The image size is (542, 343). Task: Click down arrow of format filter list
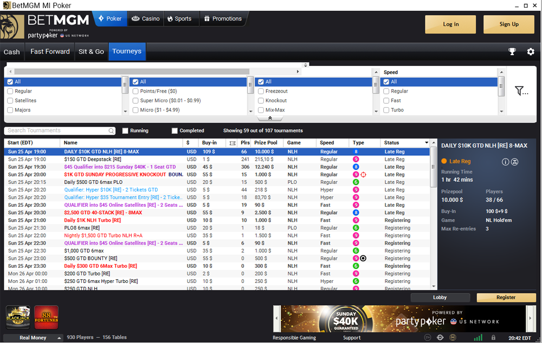pyautogui.click(x=376, y=111)
